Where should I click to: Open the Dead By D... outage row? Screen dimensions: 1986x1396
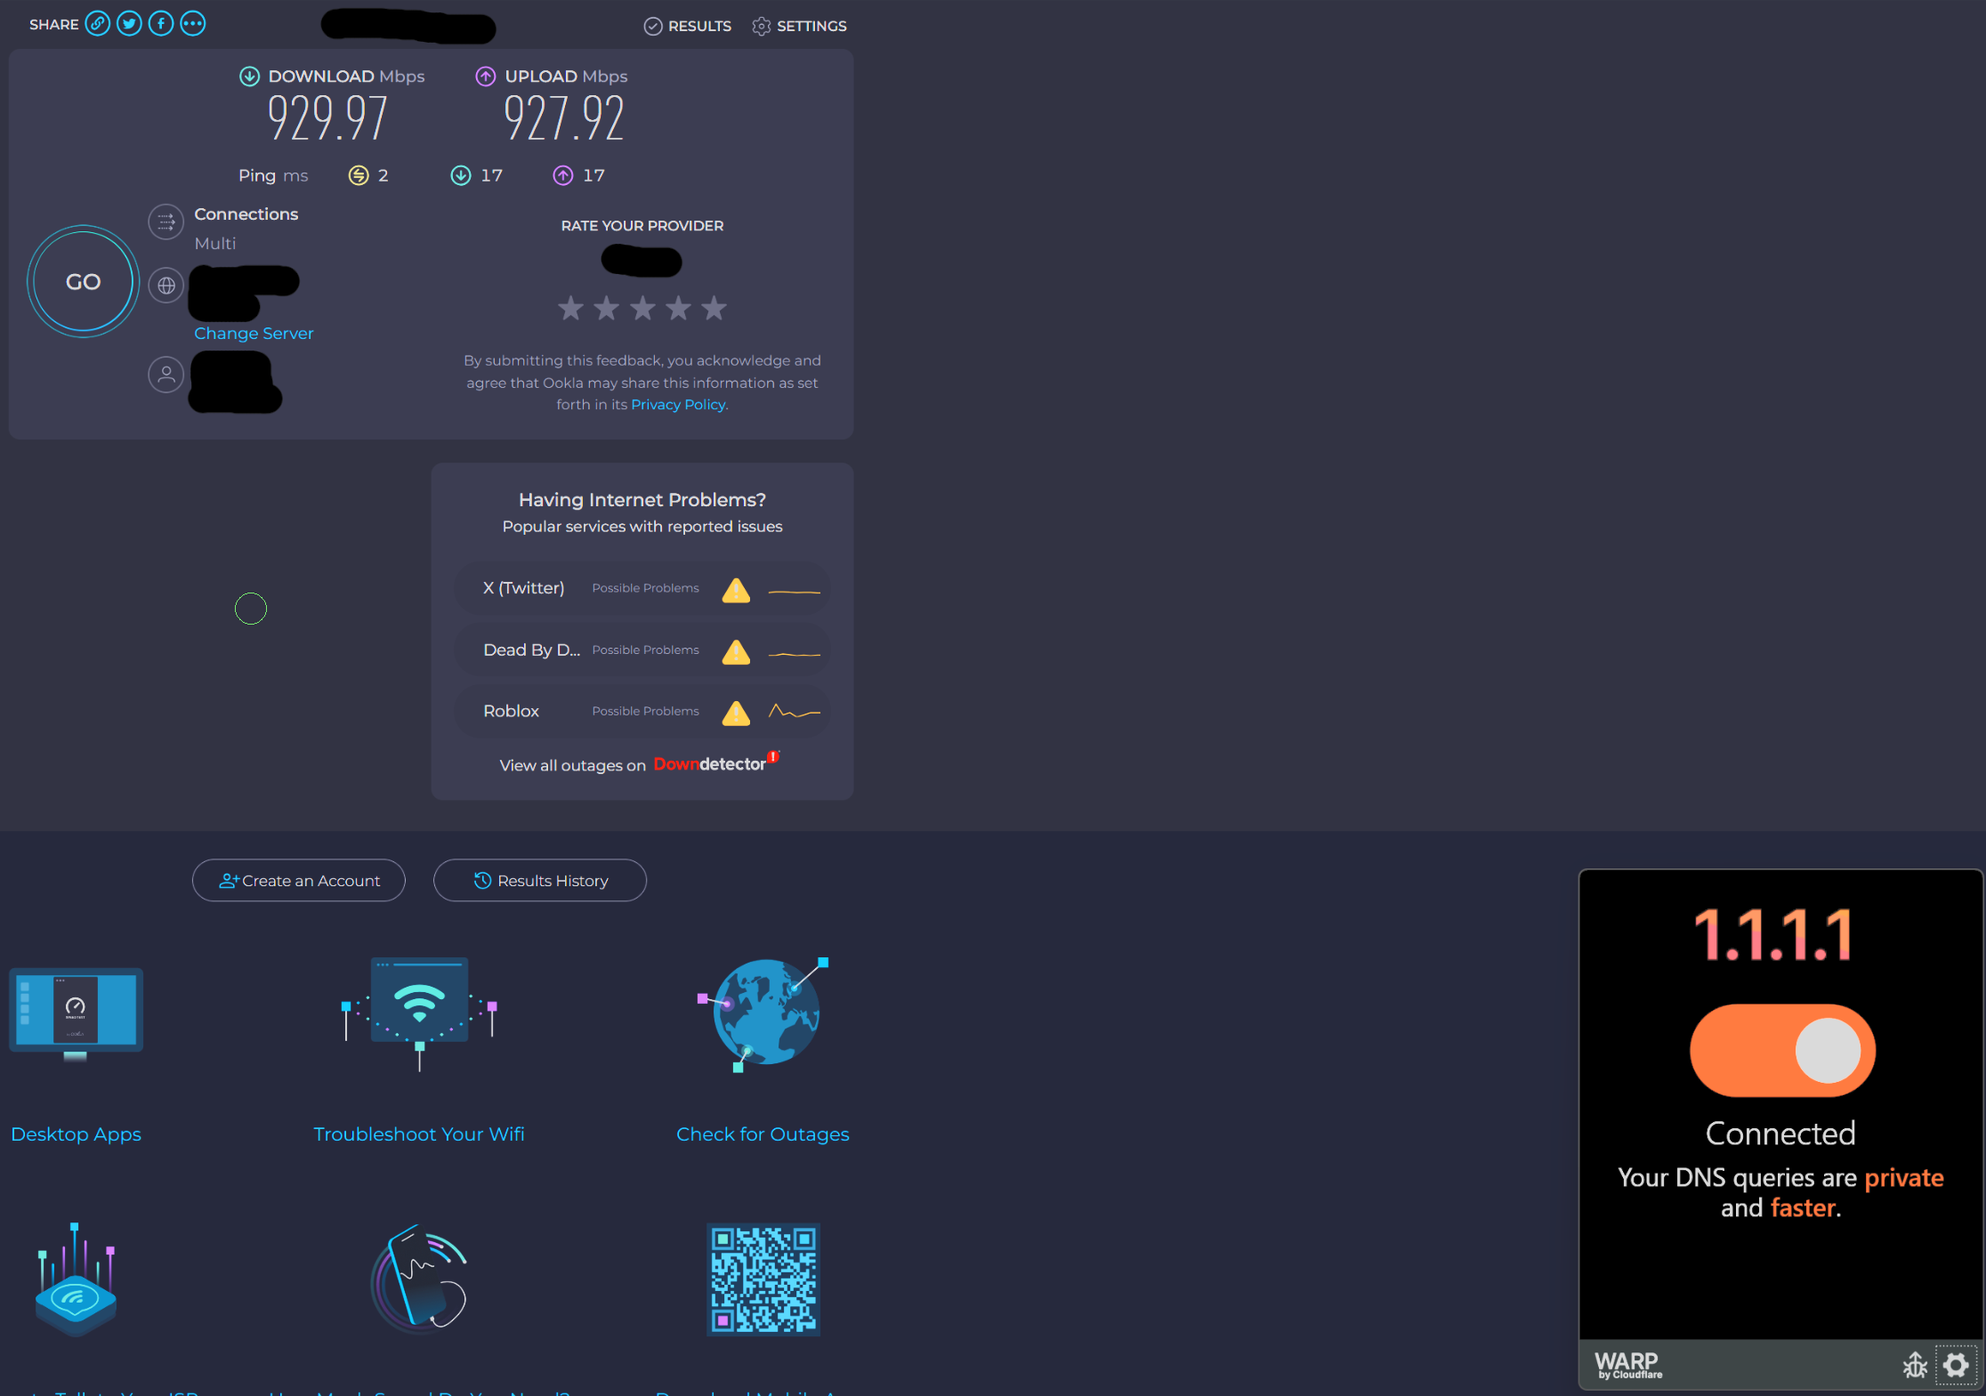click(642, 650)
